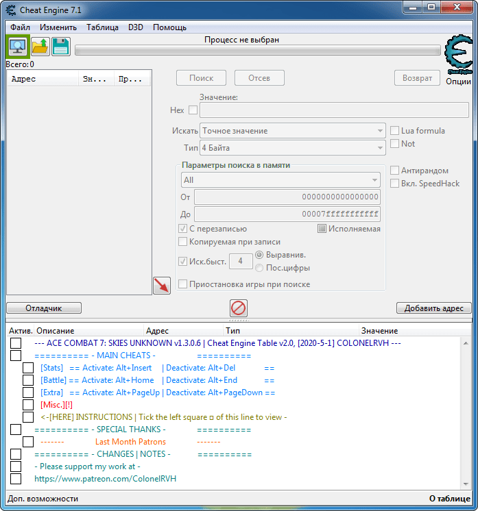This screenshot has height=511, width=478.
Task: Activate the [Extra] cheat checkbox
Action: tap(28, 392)
